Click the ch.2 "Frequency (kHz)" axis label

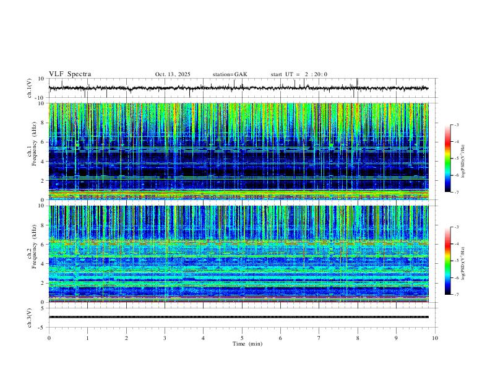point(34,246)
